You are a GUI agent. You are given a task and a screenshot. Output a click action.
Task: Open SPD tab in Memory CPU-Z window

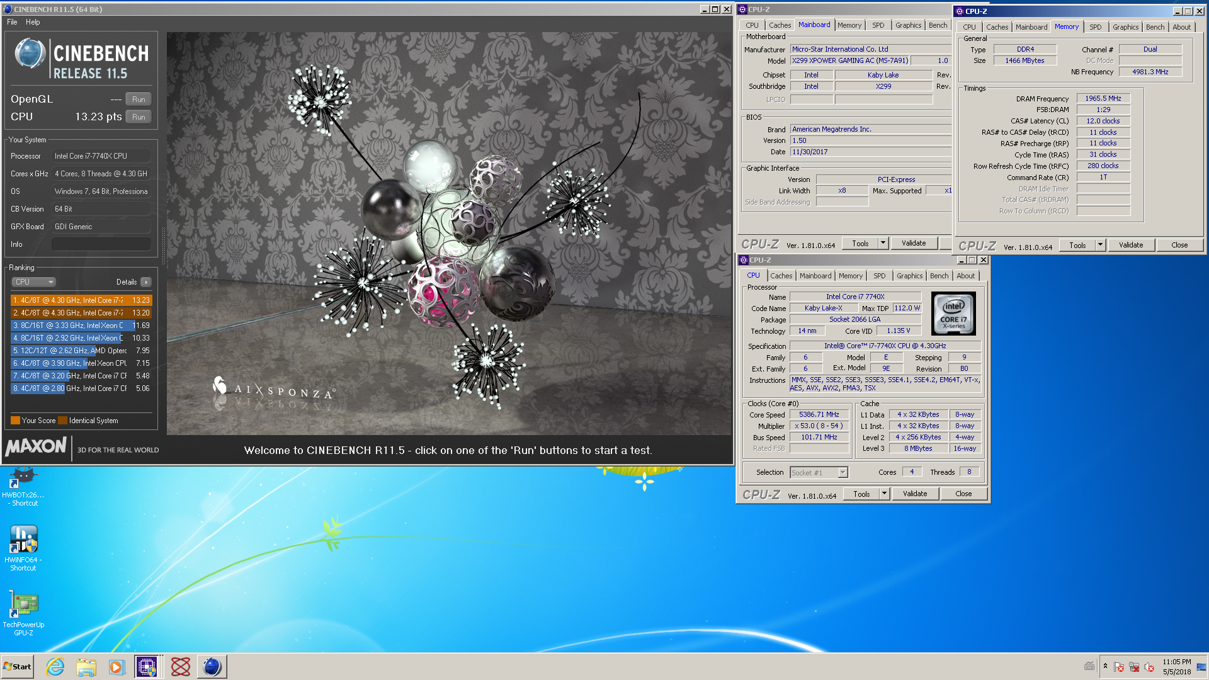click(x=1096, y=27)
